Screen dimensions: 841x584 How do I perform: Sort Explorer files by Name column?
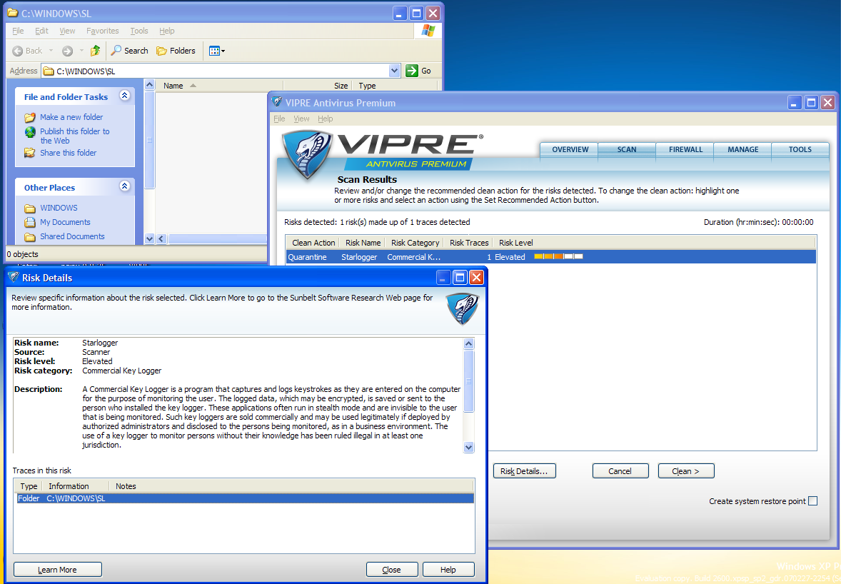pos(219,86)
